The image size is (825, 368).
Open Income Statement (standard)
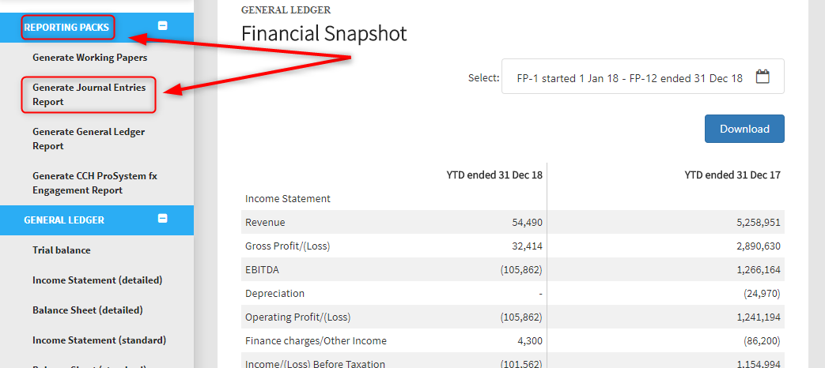[100, 340]
